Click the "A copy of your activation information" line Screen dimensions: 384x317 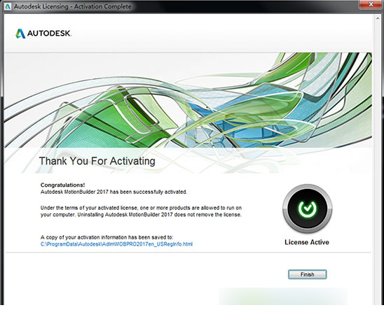point(107,237)
